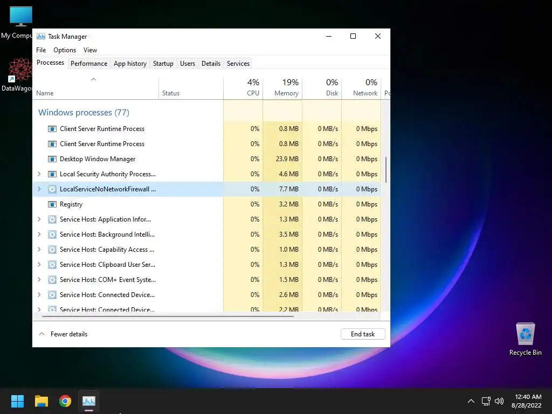Switch to the Startup tab

163,64
